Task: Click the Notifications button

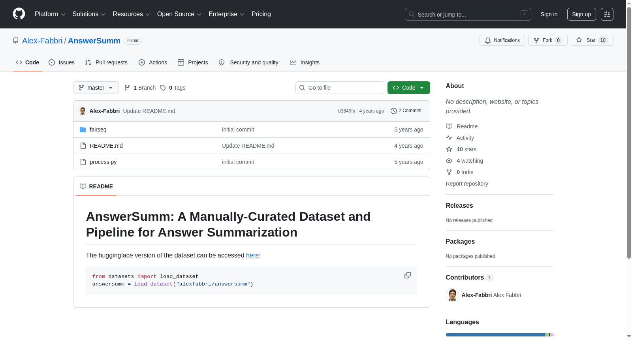Action: (x=502, y=40)
